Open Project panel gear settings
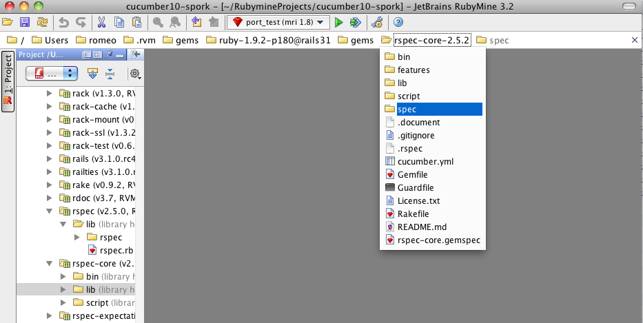This screenshot has height=323, width=643. coord(135,74)
